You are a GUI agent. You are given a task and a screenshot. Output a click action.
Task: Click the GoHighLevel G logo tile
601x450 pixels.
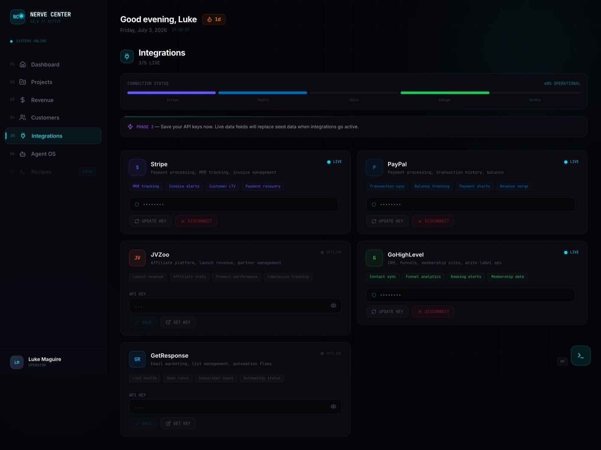point(374,258)
